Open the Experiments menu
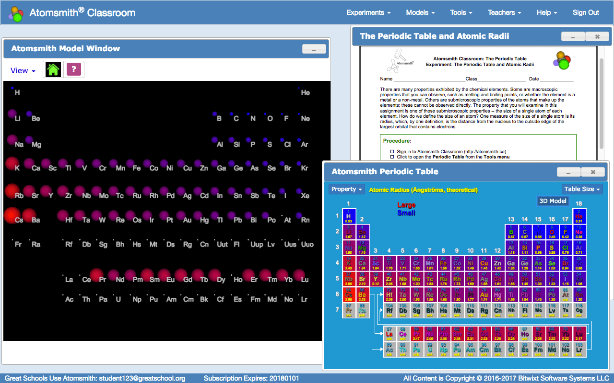614x383 pixels. point(368,12)
